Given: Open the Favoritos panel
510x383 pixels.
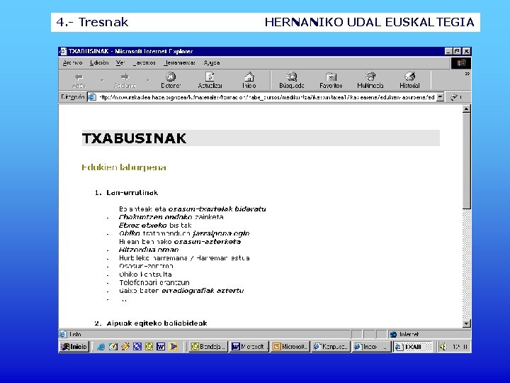Looking at the screenshot, I should click(x=331, y=80).
